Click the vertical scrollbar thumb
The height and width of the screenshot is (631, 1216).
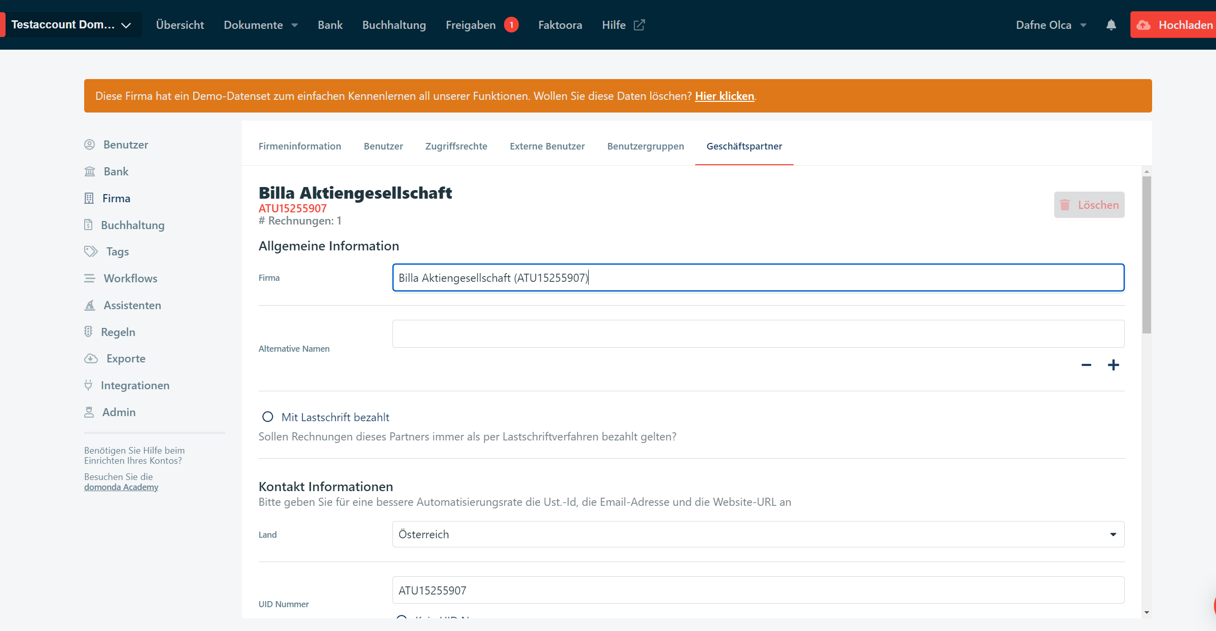[x=1146, y=253]
